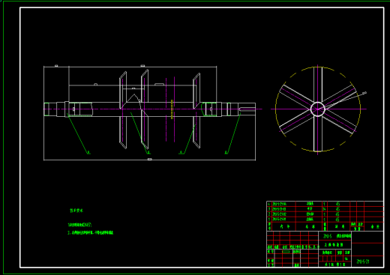
Task: Click the drawing number text in the title block corner
Action: [363, 262]
